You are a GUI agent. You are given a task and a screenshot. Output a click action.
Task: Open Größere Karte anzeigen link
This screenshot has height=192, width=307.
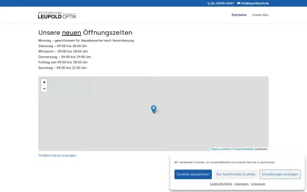click(x=57, y=155)
